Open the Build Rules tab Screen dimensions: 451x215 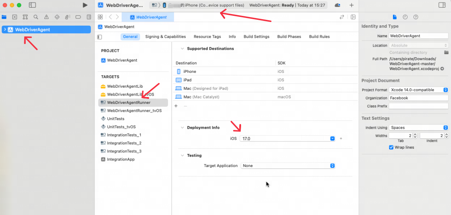tap(319, 36)
